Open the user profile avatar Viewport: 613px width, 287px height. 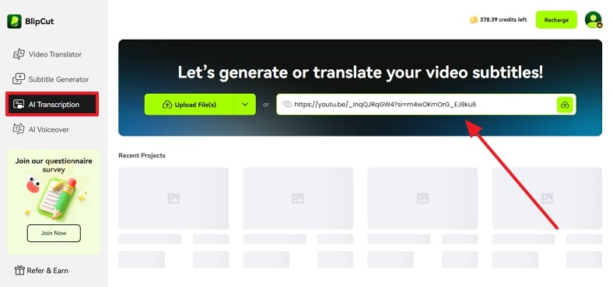coord(593,19)
